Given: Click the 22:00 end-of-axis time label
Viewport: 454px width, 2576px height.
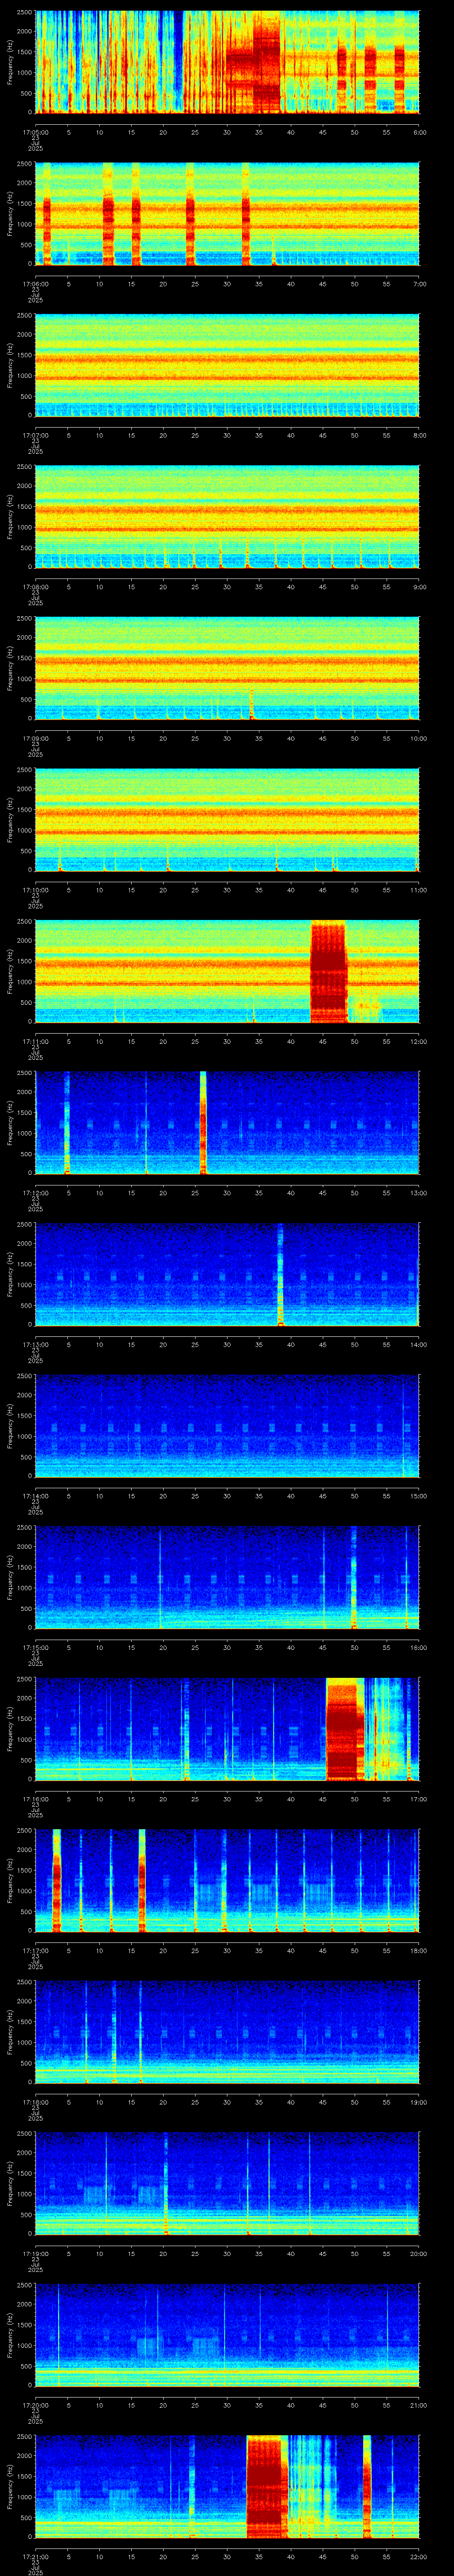Looking at the screenshot, I should [419, 2557].
